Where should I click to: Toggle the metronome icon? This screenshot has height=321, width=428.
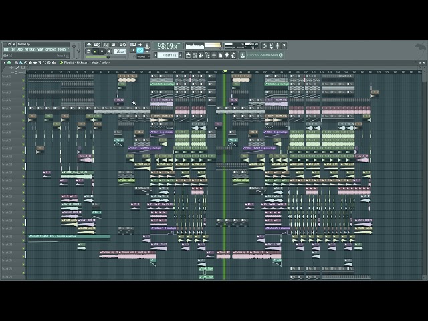(x=89, y=45)
